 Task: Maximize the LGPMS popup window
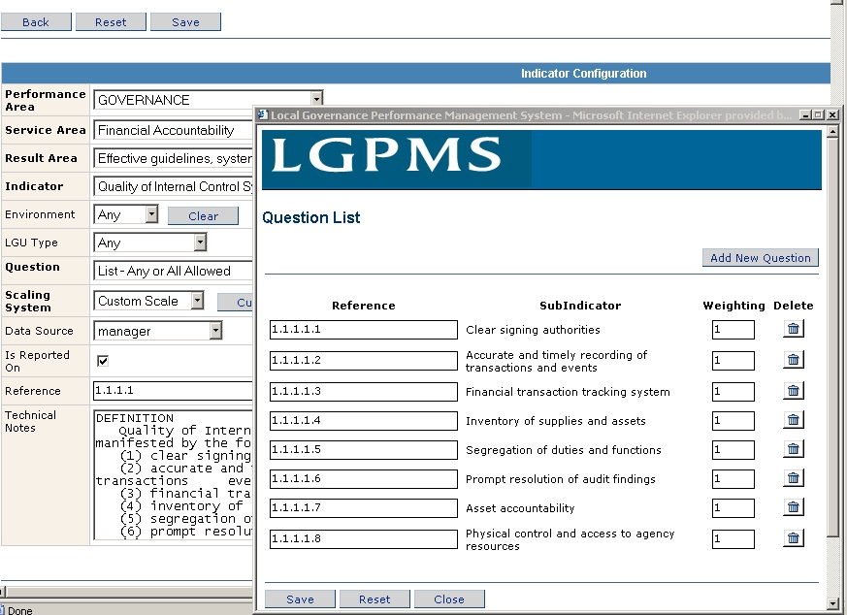pyautogui.click(x=818, y=115)
